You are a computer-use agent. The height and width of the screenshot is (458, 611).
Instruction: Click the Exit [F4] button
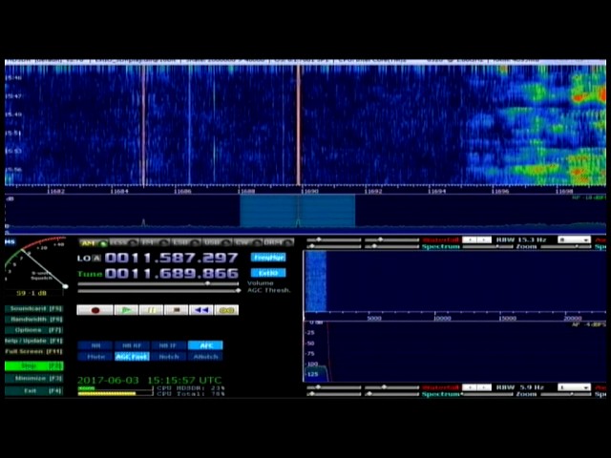tap(34, 390)
